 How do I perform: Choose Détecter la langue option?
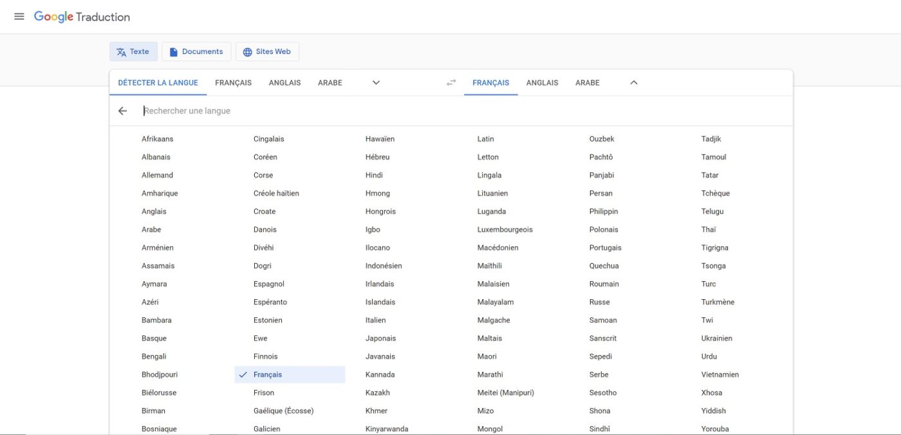[158, 82]
